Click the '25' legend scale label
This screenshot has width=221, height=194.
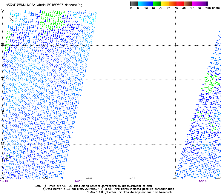coord(169,8)
